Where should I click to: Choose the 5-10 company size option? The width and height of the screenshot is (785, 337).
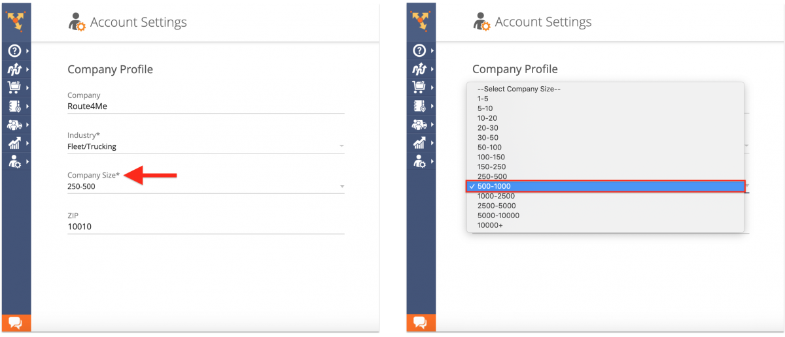click(605, 108)
